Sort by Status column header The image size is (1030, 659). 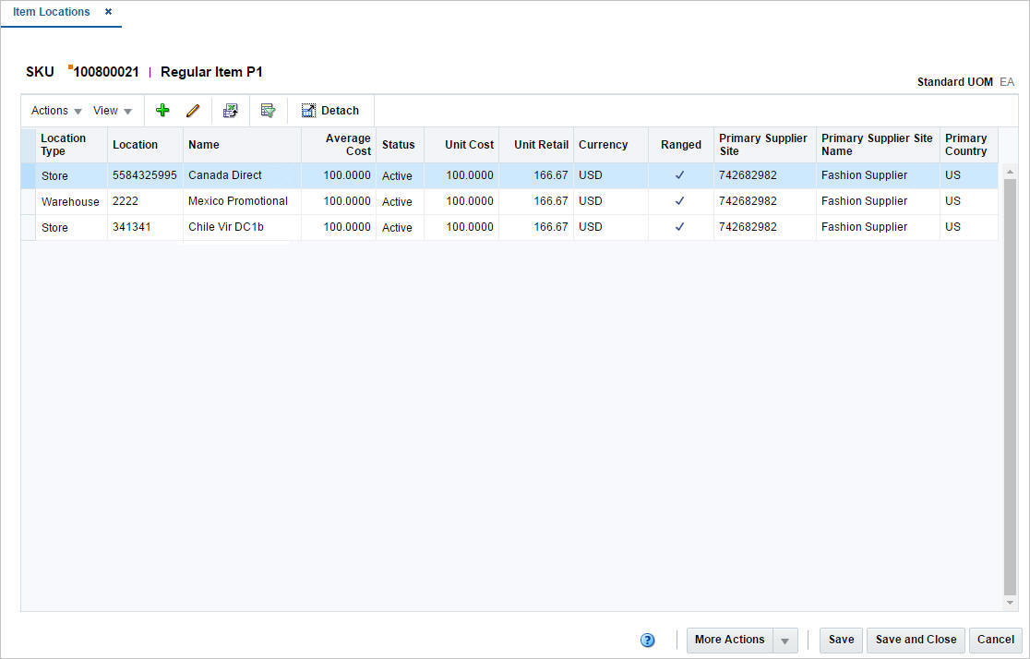point(400,145)
